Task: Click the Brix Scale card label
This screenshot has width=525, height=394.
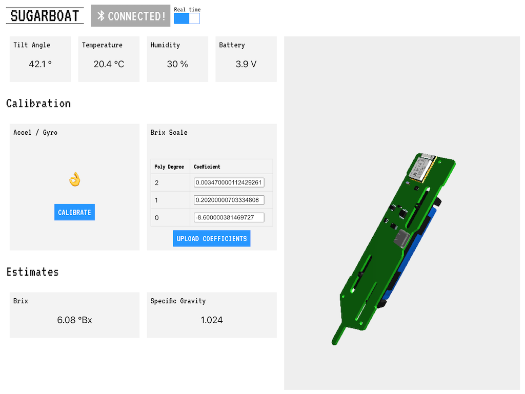Action: pyautogui.click(x=169, y=133)
